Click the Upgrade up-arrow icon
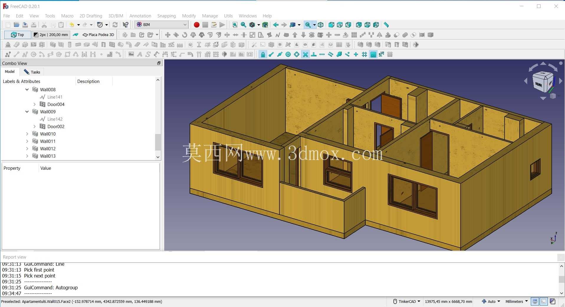 (295, 35)
